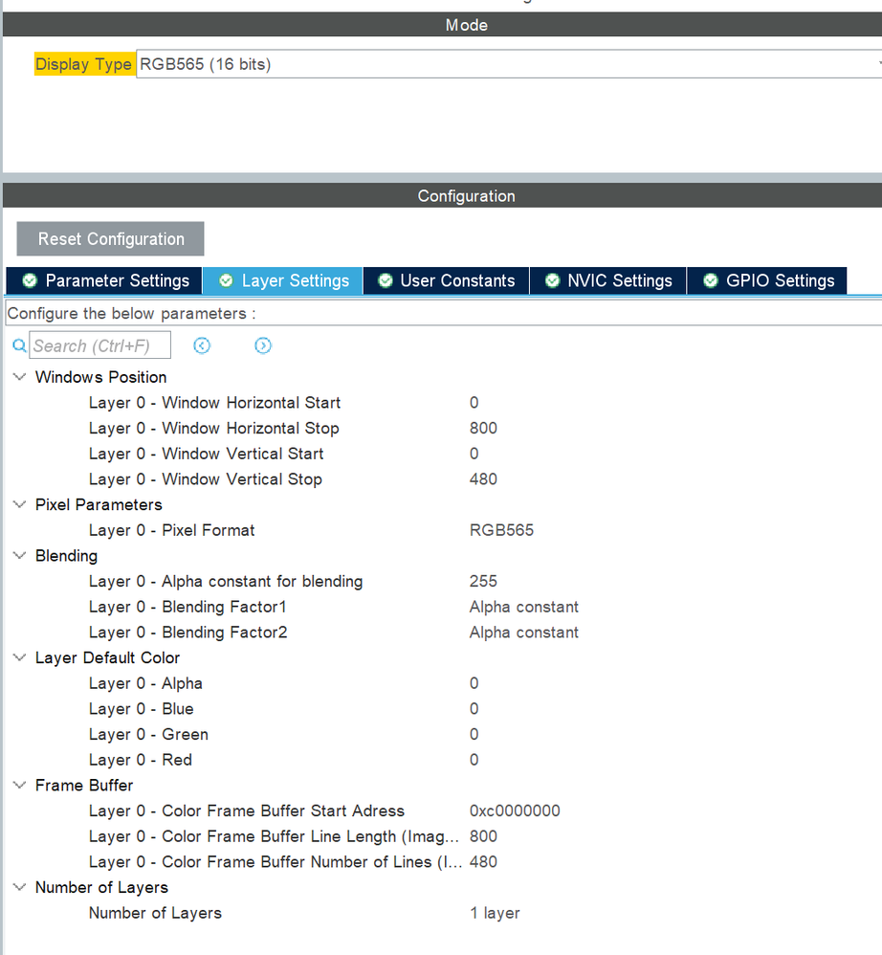Click the Frame Buffer Start Adress value 0xc0000000
Viewport: 882px width, 955px height.
coord(515,811)
